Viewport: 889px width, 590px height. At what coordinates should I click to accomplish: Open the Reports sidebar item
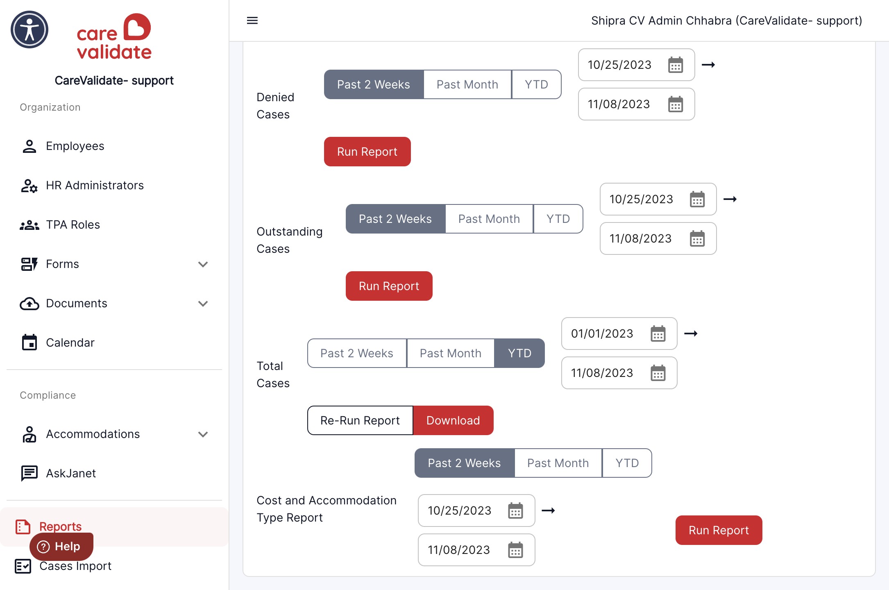tap(114, 526)
